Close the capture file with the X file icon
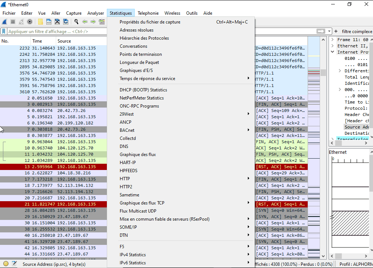Image resolution: width=373 pixels, height=268 pixels. (57, 22)
